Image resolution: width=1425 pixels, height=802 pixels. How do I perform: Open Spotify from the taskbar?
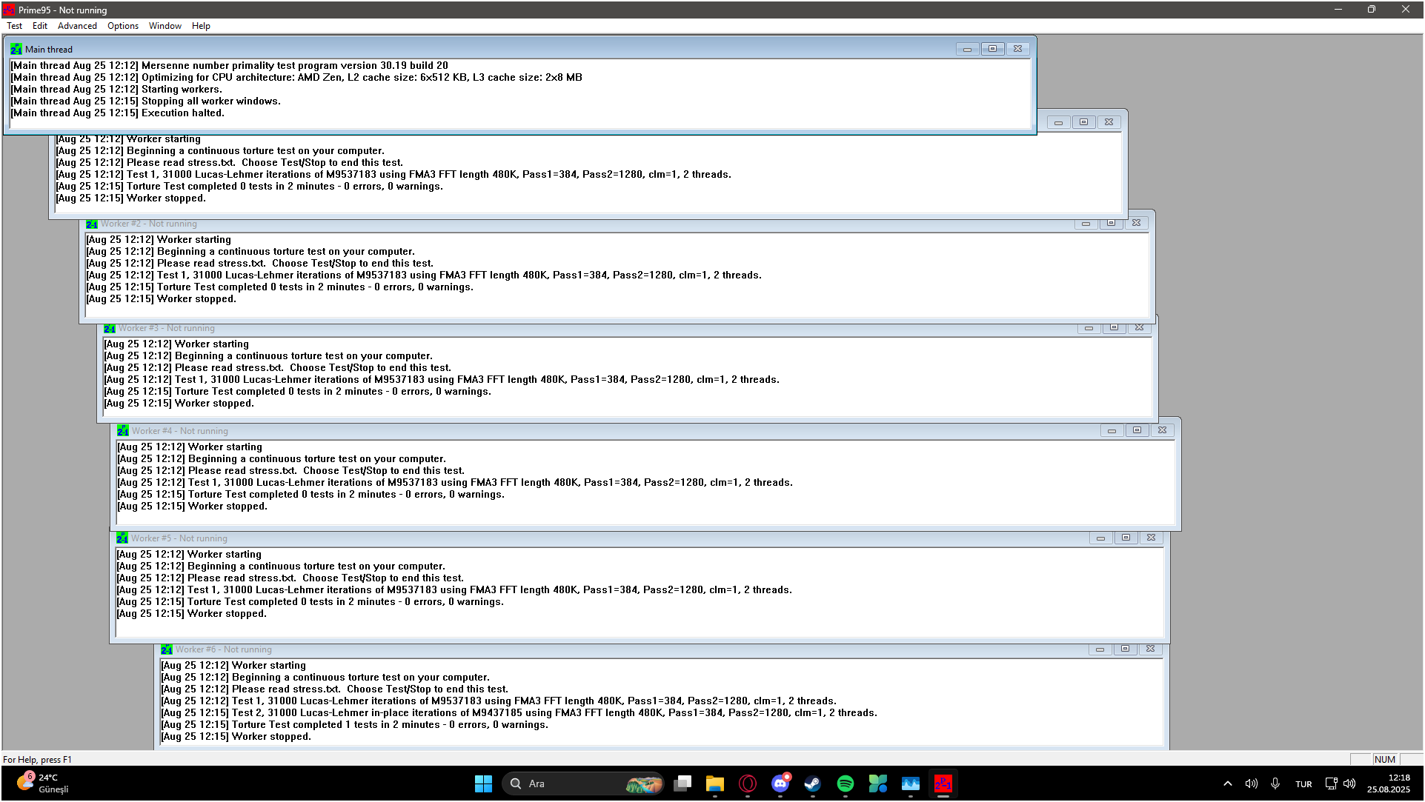[845, 783]
